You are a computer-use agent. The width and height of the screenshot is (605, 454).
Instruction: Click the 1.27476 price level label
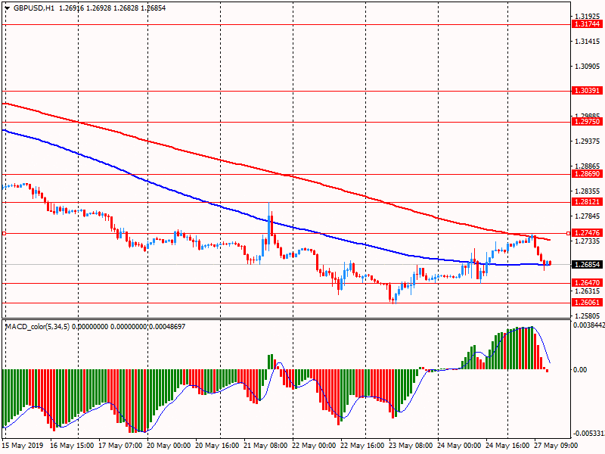point(586,233)
